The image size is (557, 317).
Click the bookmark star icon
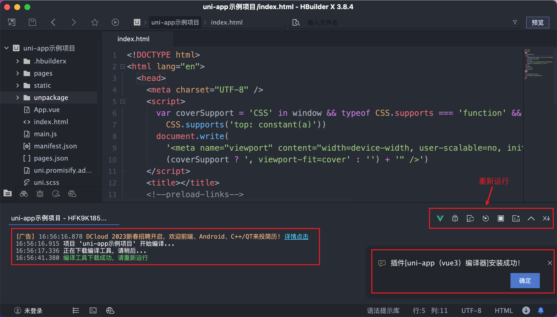(x=95, y=22)
